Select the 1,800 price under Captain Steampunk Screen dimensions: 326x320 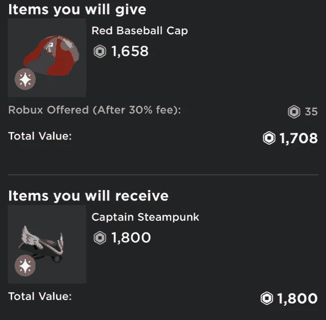tap(131, 238)
